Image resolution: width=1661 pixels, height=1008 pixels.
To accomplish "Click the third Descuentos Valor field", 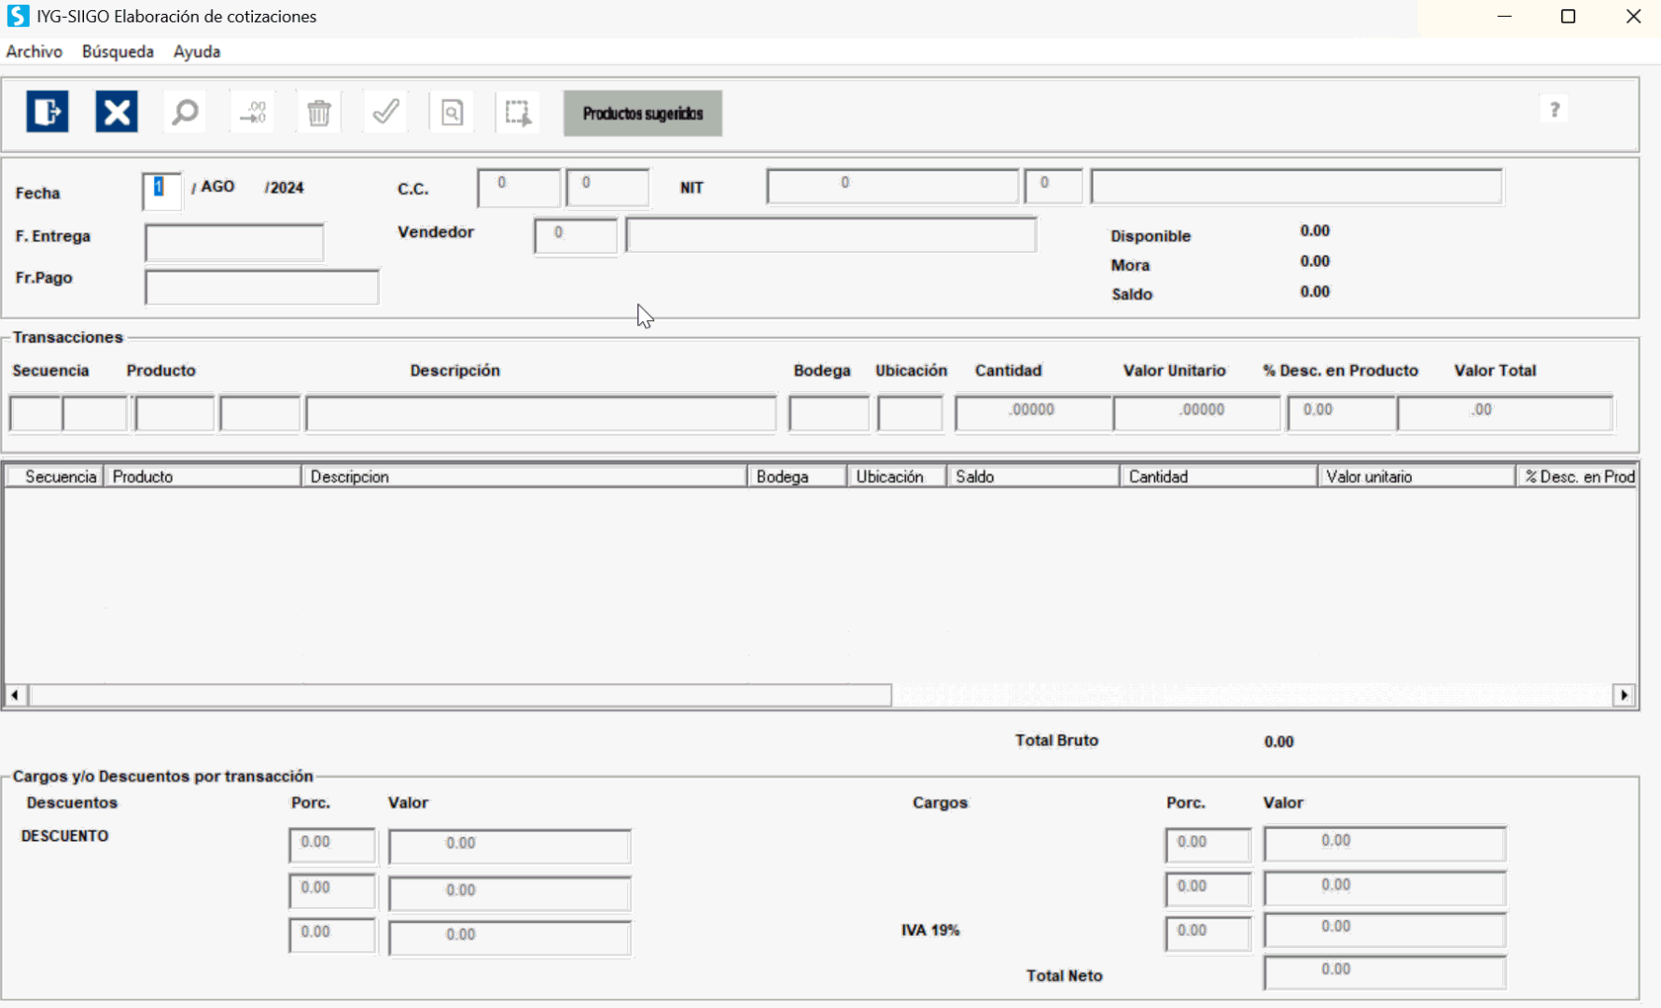I will (509, 938).
